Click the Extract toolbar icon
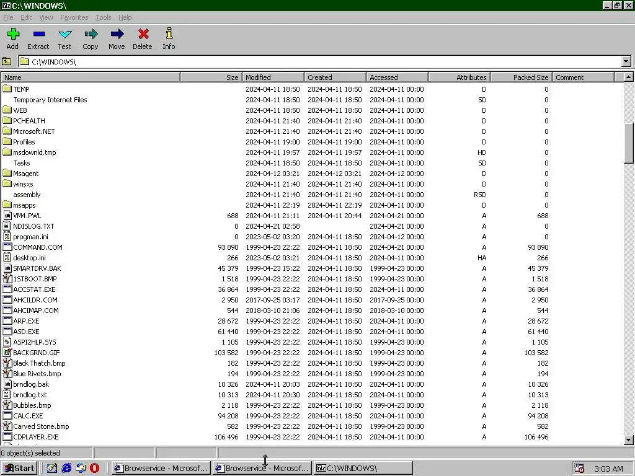Screen dimensions: 635x476 tap(39, 34)
